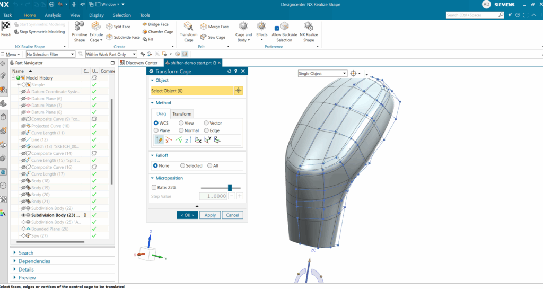Click the Chamfer Cage tool
543x289 pixels.
tap(157, 32)
